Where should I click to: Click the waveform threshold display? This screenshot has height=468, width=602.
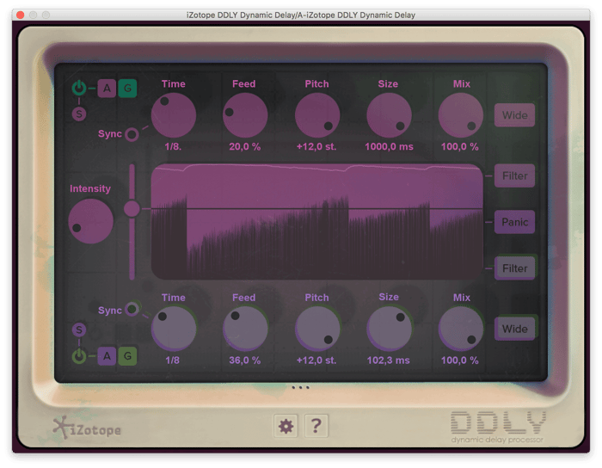click(x=317, y=221)
